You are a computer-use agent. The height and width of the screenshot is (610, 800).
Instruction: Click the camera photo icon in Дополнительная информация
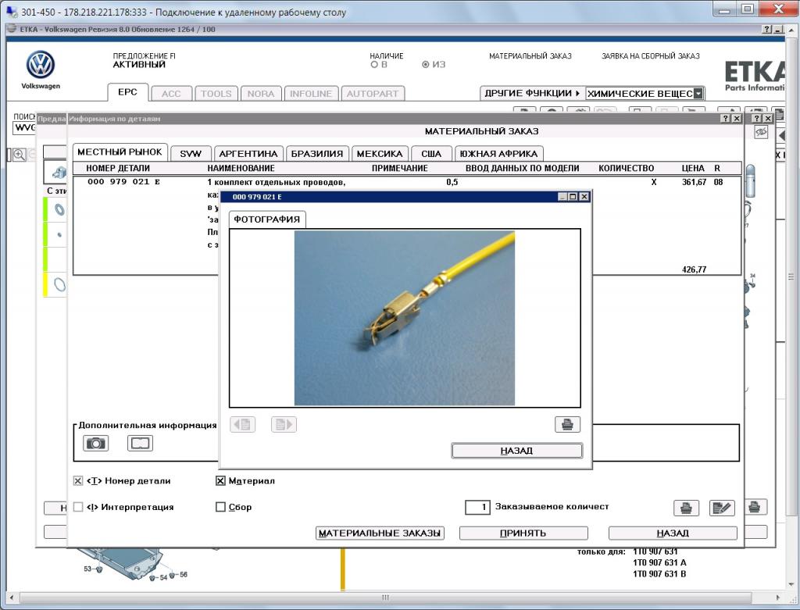click(x=96, y=443)
